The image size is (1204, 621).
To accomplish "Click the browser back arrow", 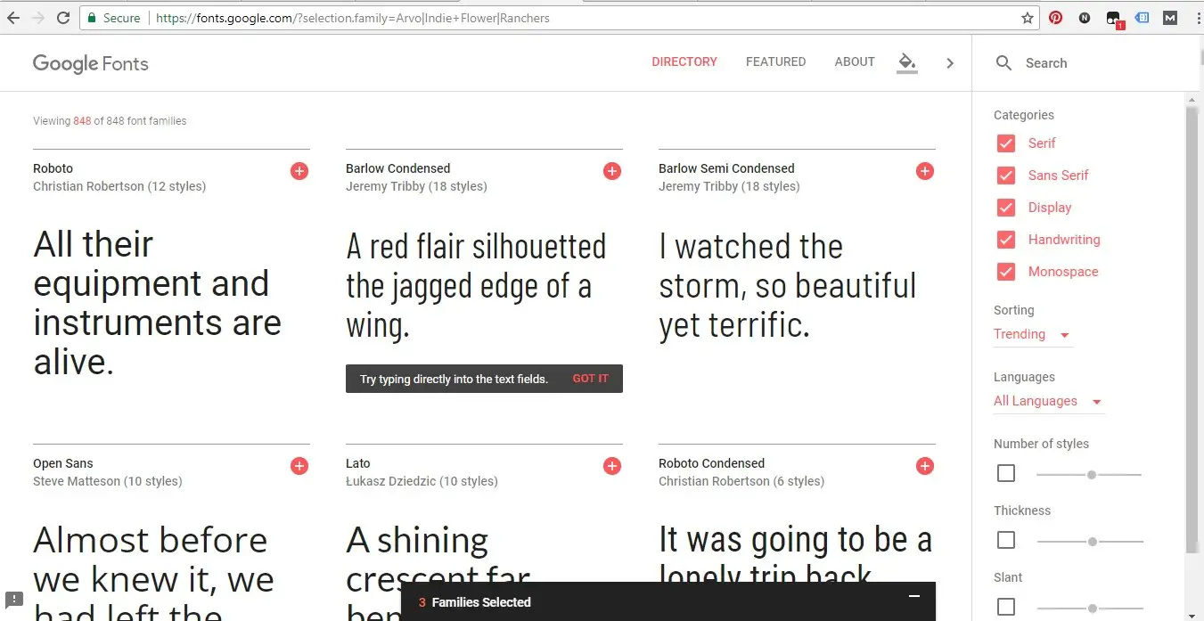I will click(13, 18).
